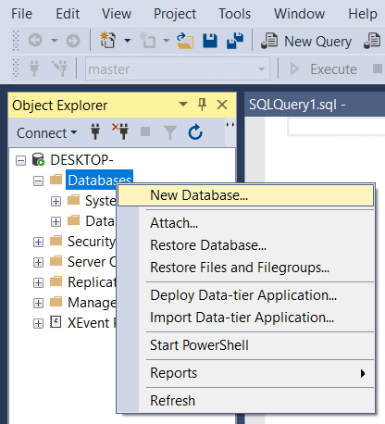Expand the Management folder node
This screenshot has height=424, width=385.
pos(38,304)
